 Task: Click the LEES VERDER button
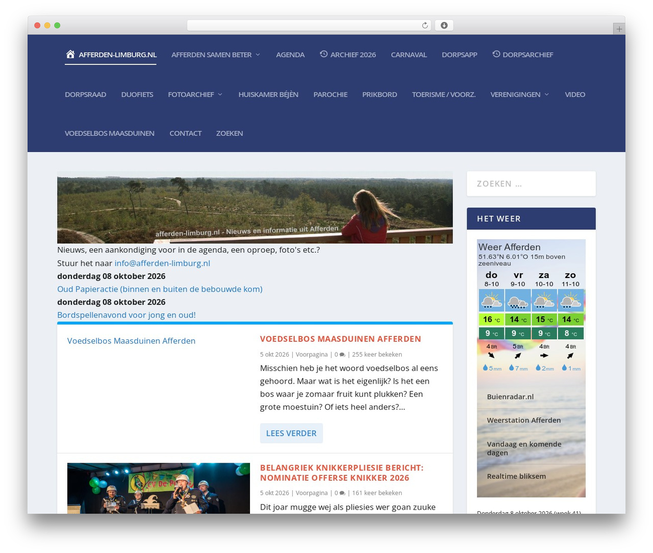(291, 433)
